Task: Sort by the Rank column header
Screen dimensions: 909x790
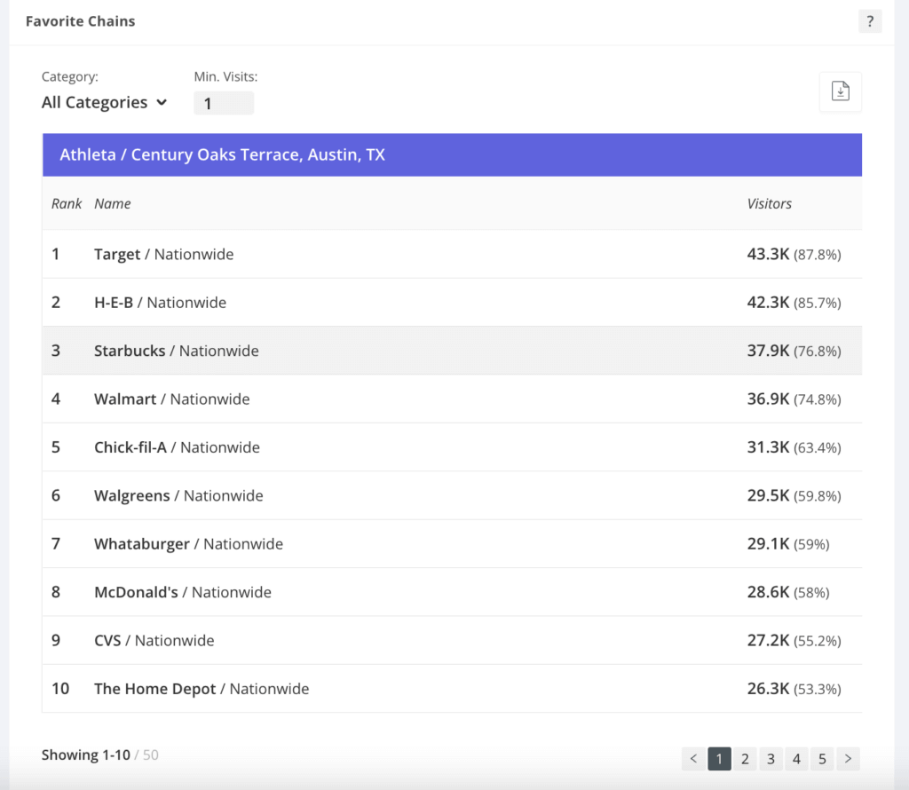Action: (x=66, y=203)
